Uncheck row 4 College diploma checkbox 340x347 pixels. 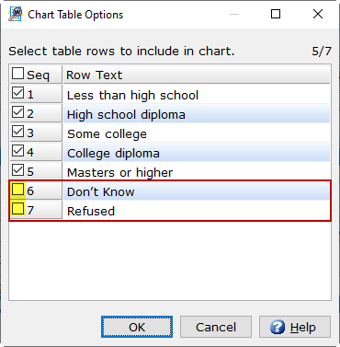tap(17, 151)
